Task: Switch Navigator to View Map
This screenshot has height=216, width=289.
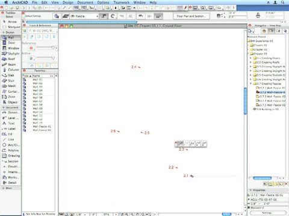Action: pos(271,31)
